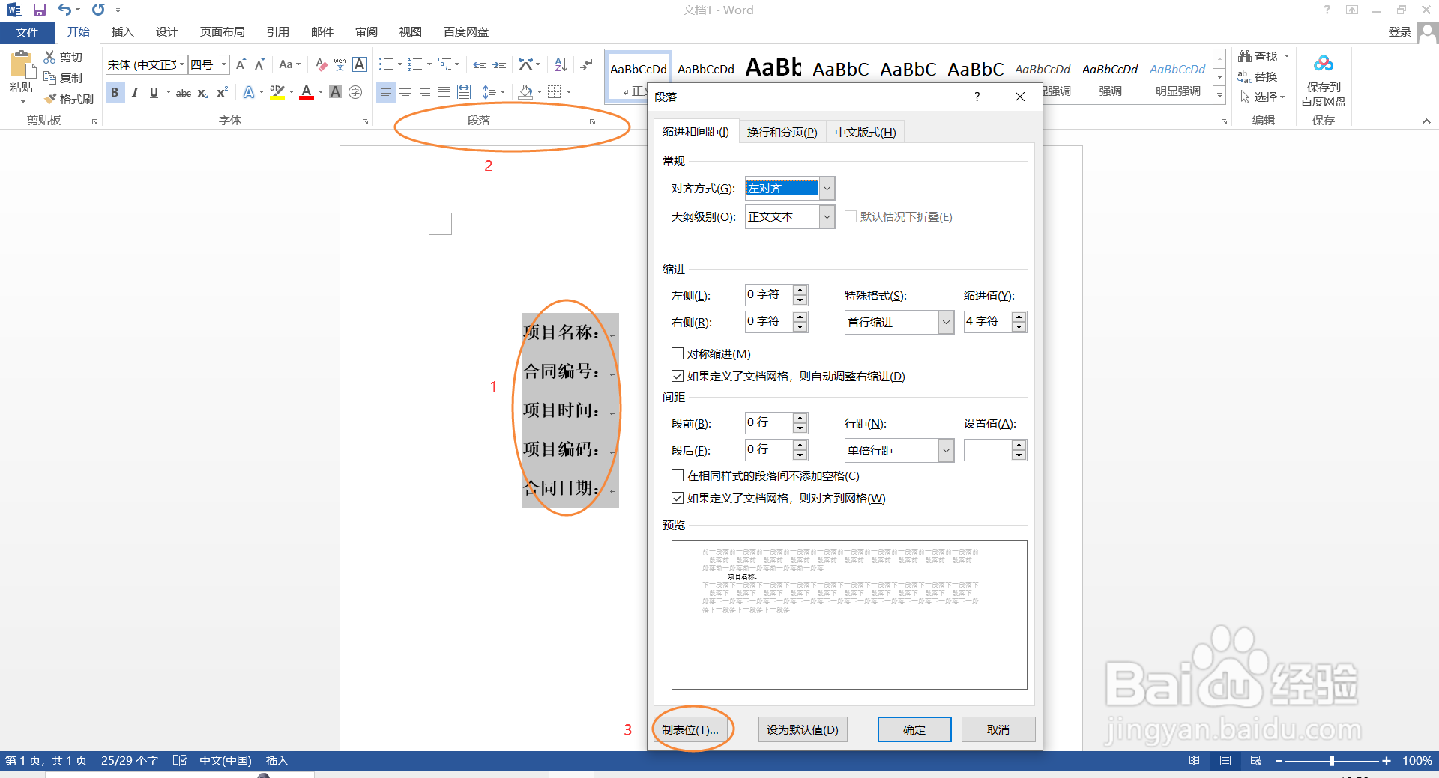Screen dimensions: 1439x778
Task: Check 在相同样式的段落间不添加空格 checkbox
Action: [x=678, y=475]
